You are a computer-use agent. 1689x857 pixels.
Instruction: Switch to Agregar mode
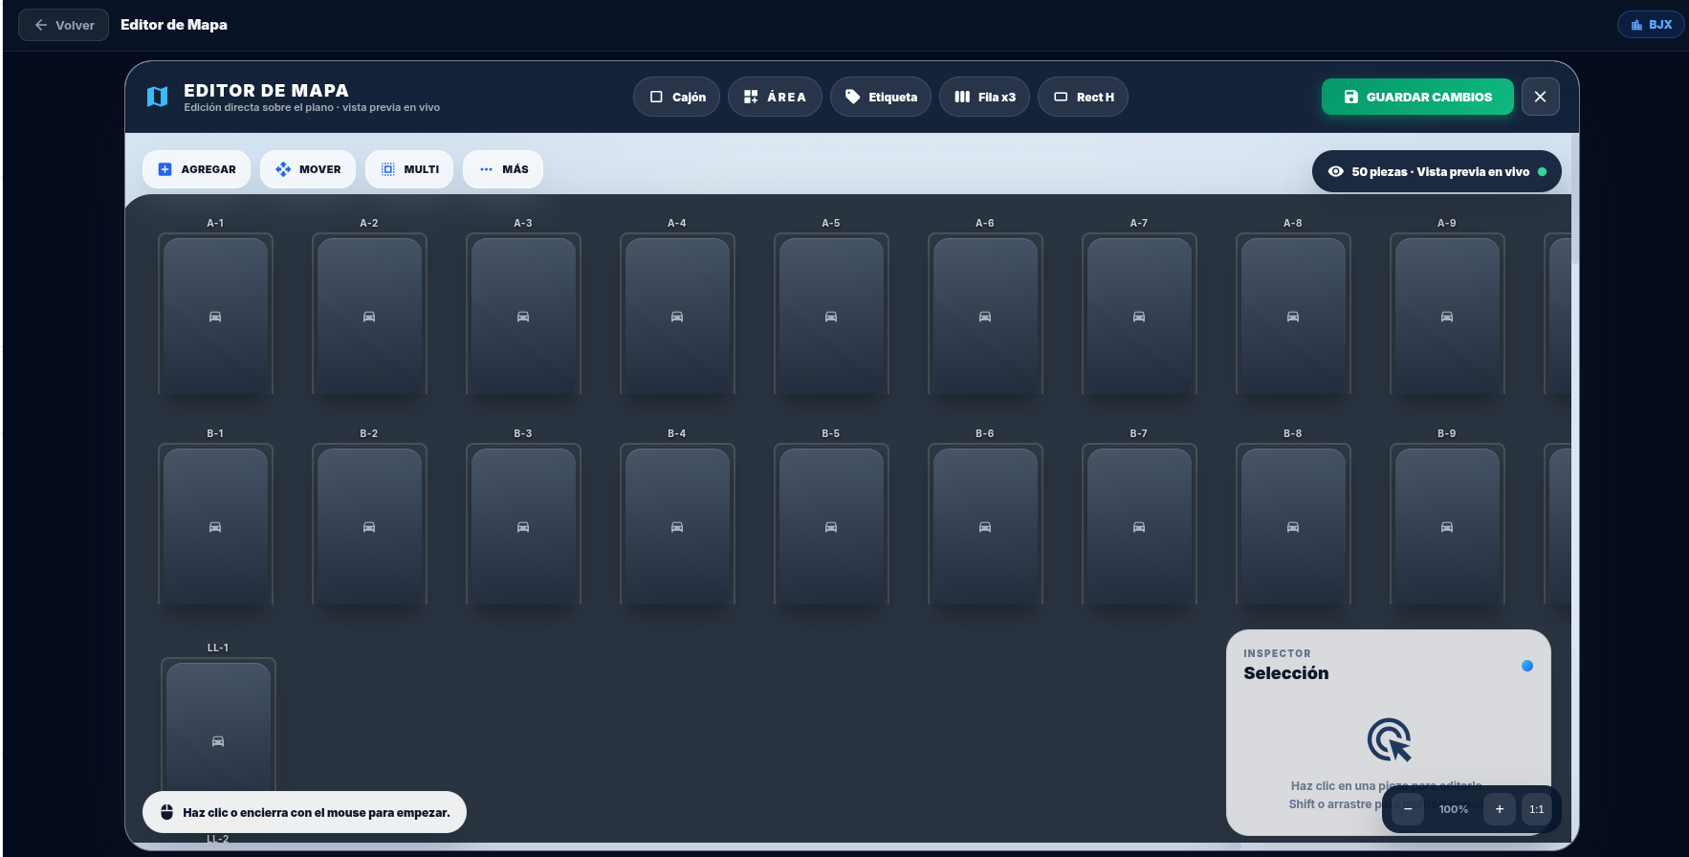coord(196,169)
